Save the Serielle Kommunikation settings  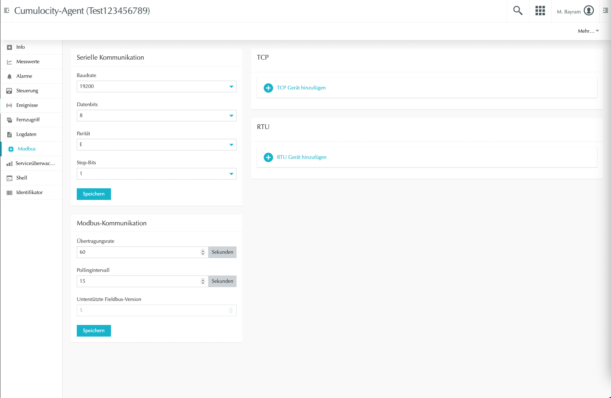[x=94, y=194]
